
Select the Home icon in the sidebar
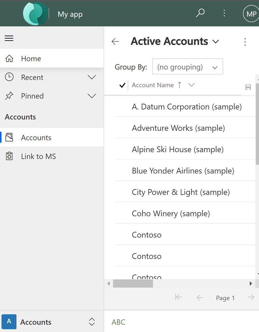(9, 58)
